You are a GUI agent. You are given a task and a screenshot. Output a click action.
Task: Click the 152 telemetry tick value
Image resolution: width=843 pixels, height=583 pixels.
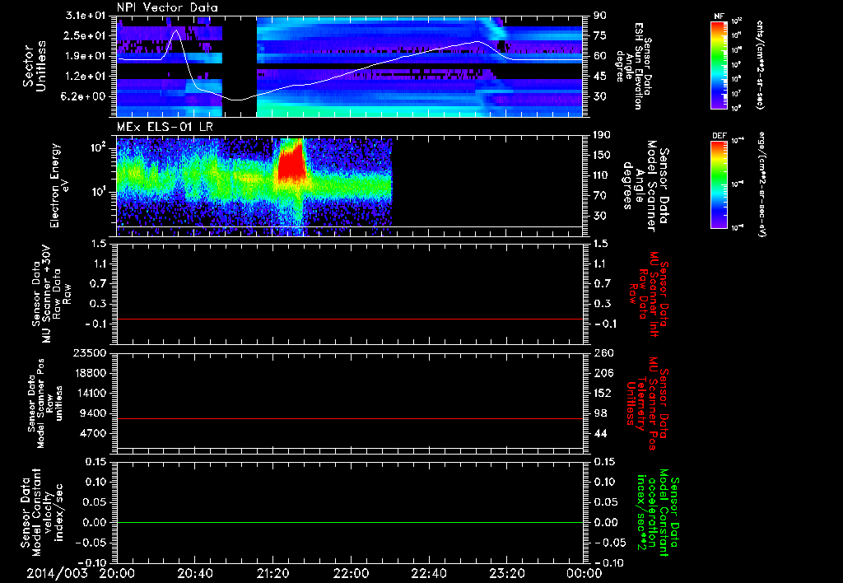click(x=603, y=393)
